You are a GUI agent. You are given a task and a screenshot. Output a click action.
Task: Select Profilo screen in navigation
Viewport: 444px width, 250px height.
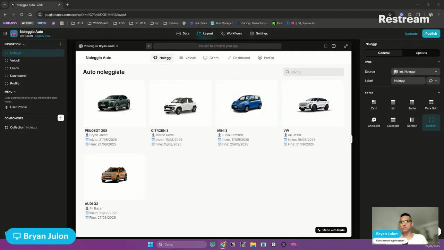[x=33, y=83]
